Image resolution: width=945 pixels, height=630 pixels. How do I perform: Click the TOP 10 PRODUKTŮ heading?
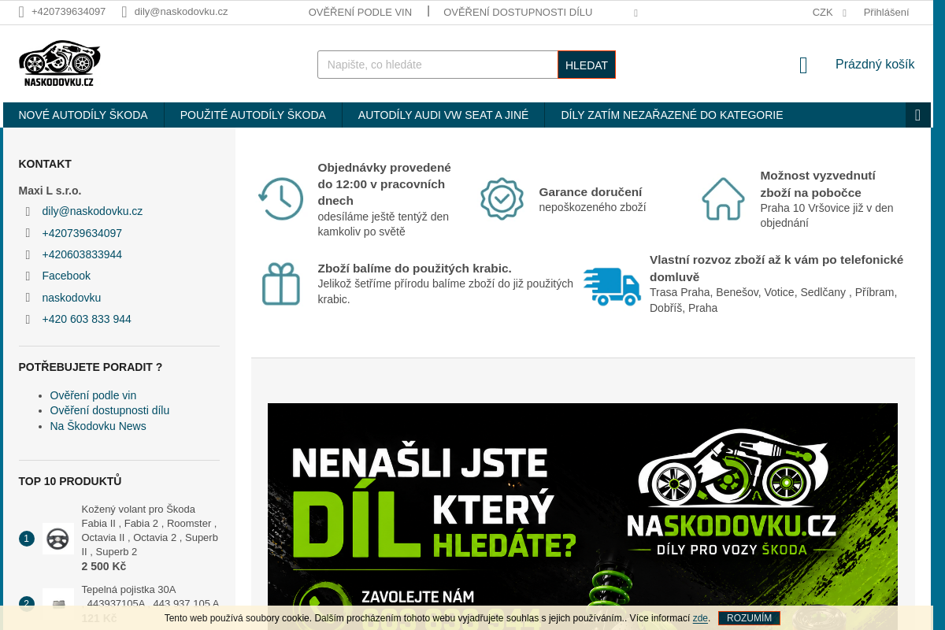pyautogui.click(x=70, y=481)
